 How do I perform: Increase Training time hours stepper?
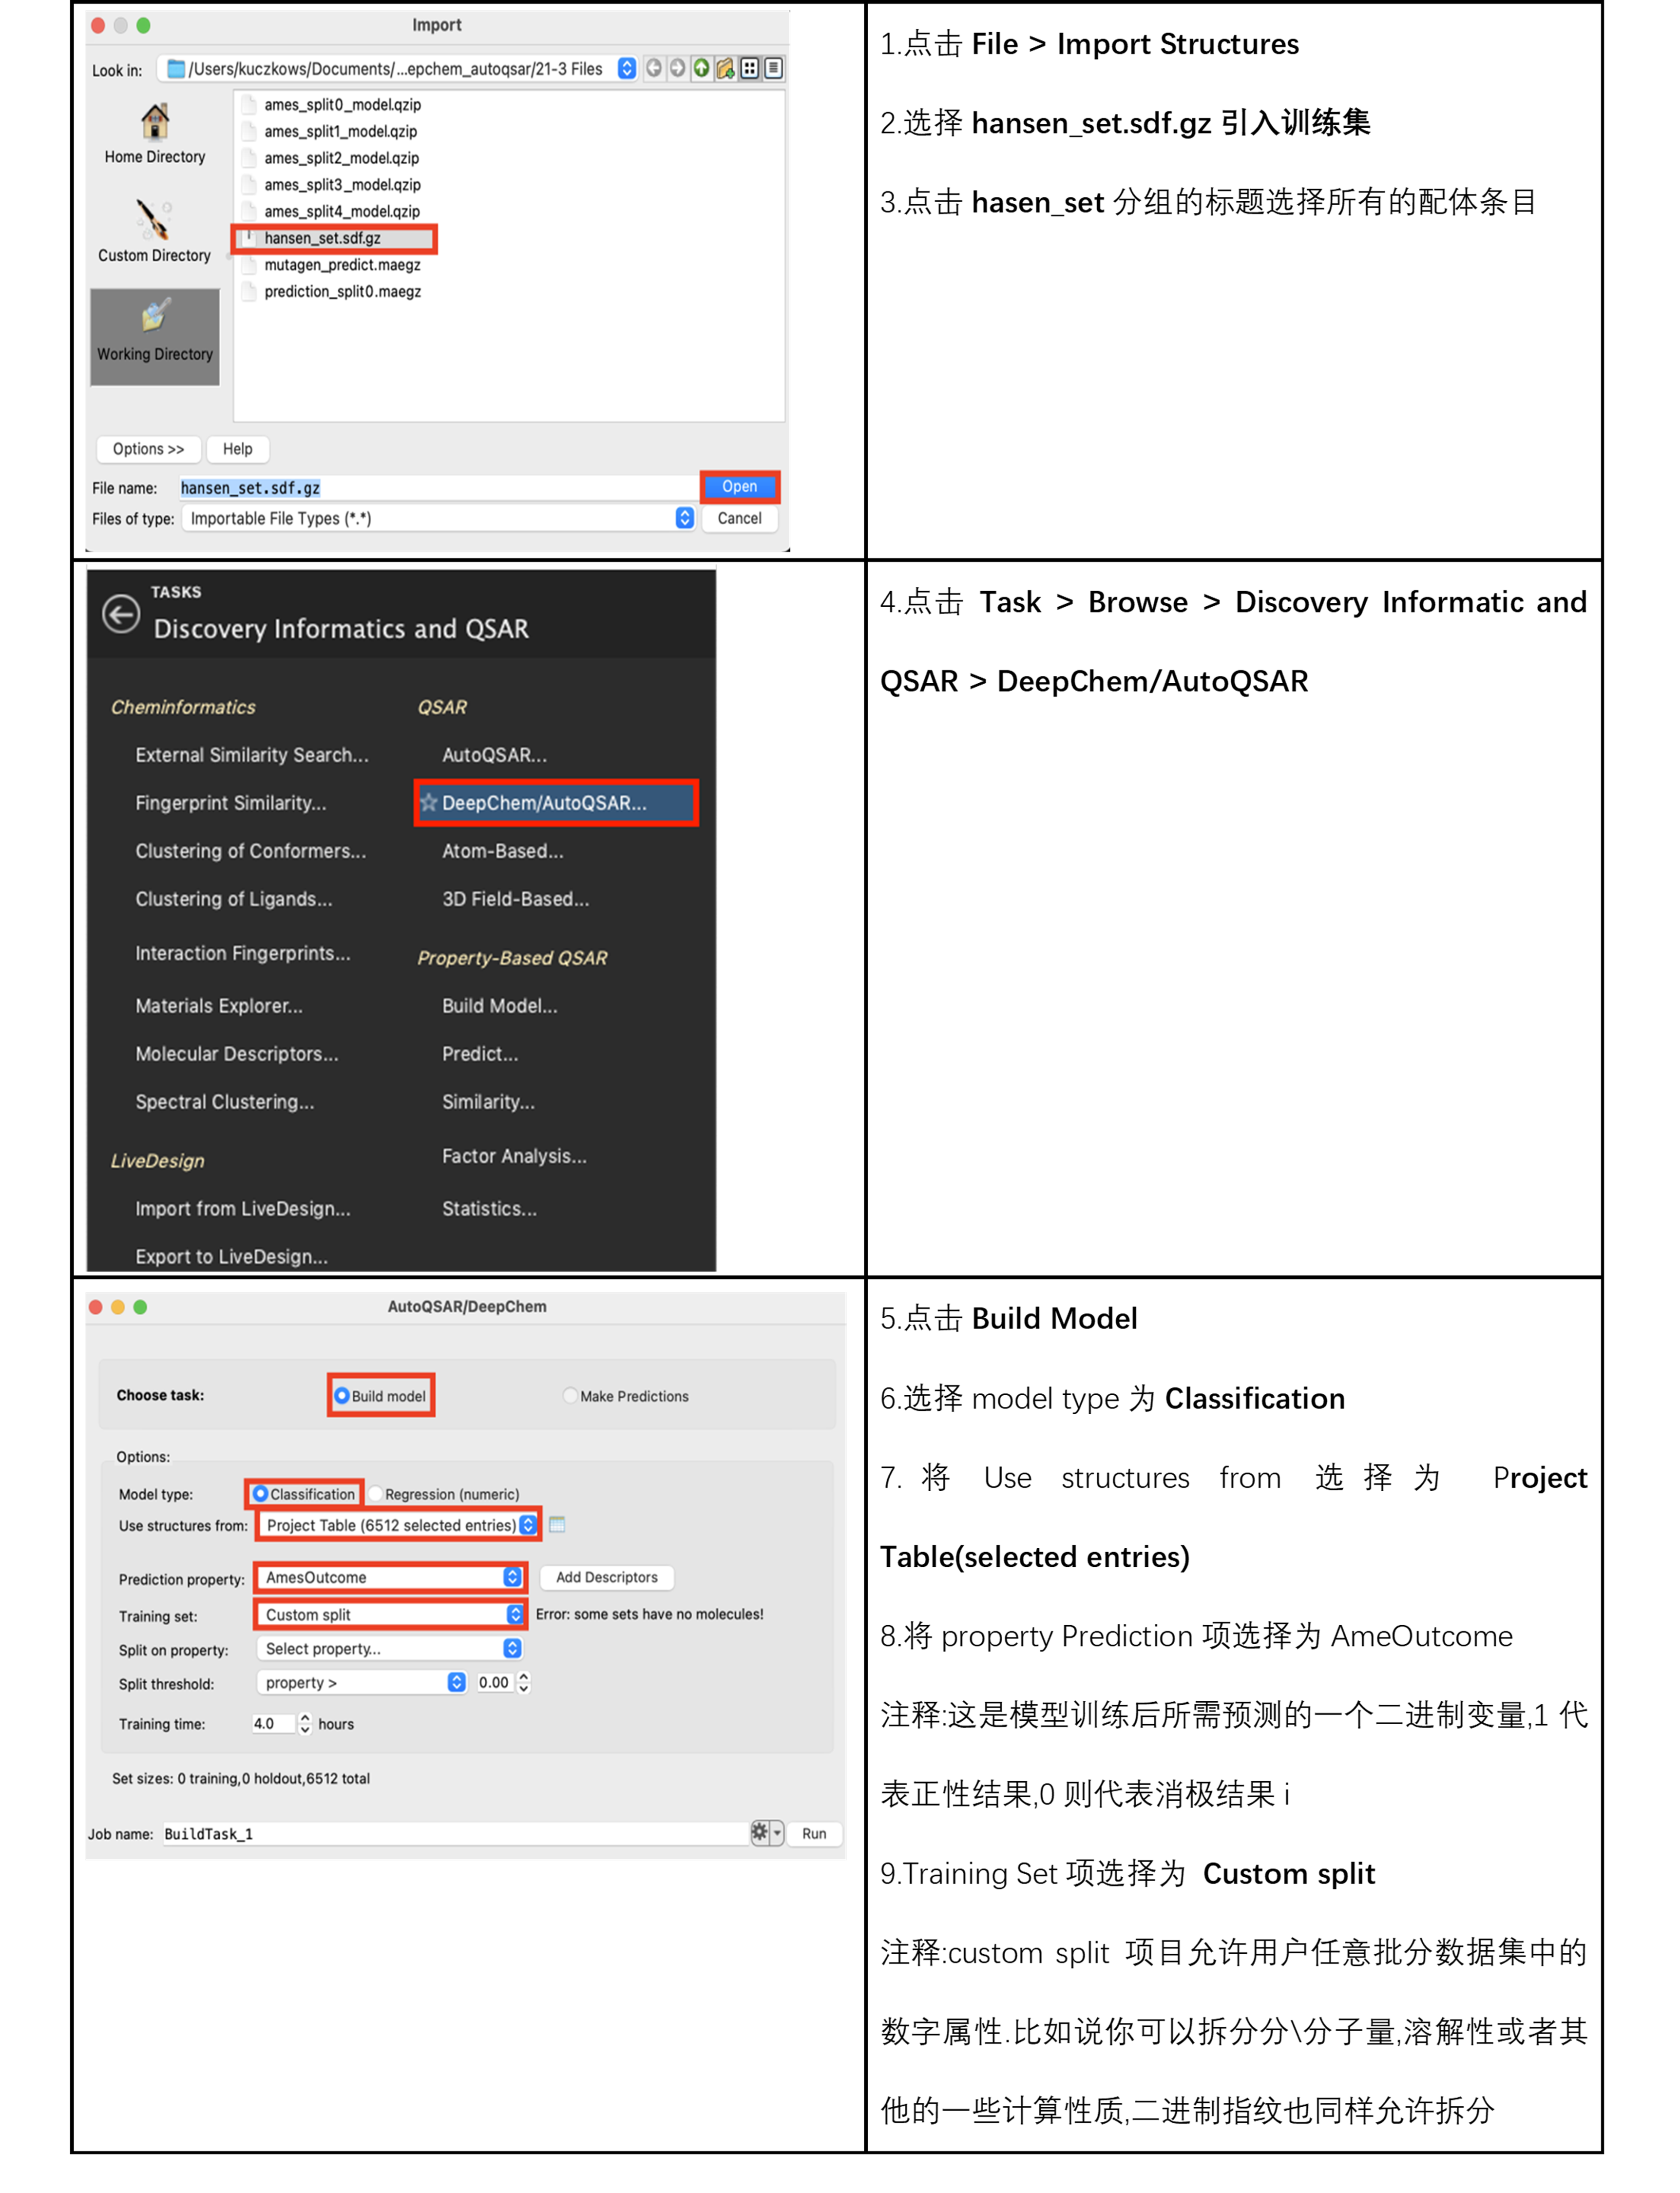[305, 1717]
